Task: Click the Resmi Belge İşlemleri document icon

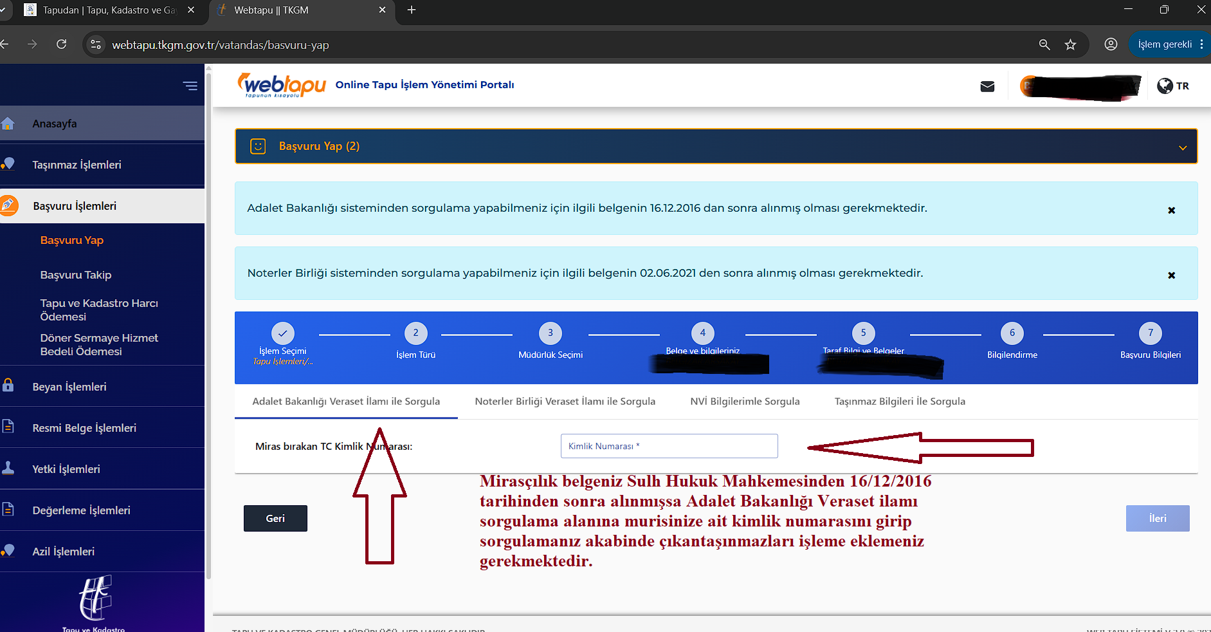Action: 8,427
